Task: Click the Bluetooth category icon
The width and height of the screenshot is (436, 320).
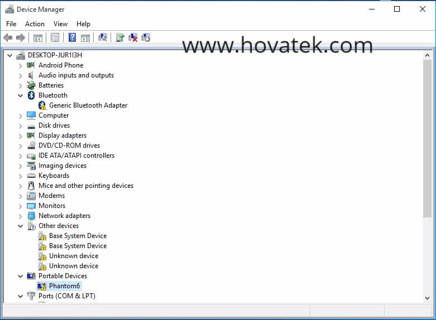Action: (31, 95)
